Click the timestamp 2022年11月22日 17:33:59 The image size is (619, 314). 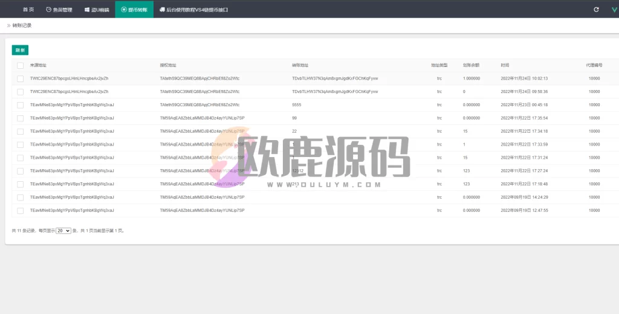point(524,144)
